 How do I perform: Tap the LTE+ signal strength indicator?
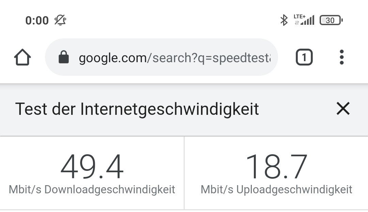click(x=304, y=20)
